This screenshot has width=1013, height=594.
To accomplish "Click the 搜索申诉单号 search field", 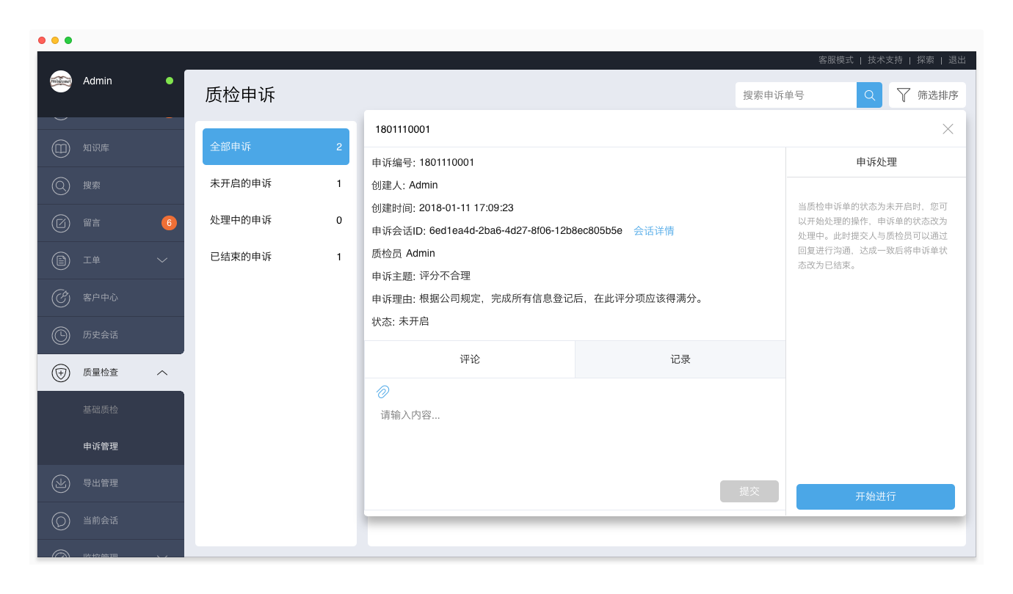I will pos(796,95).
